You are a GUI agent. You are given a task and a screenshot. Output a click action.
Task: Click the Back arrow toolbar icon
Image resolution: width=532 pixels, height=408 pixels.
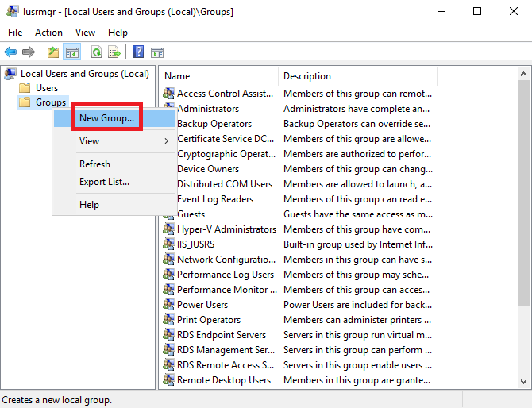10,52
